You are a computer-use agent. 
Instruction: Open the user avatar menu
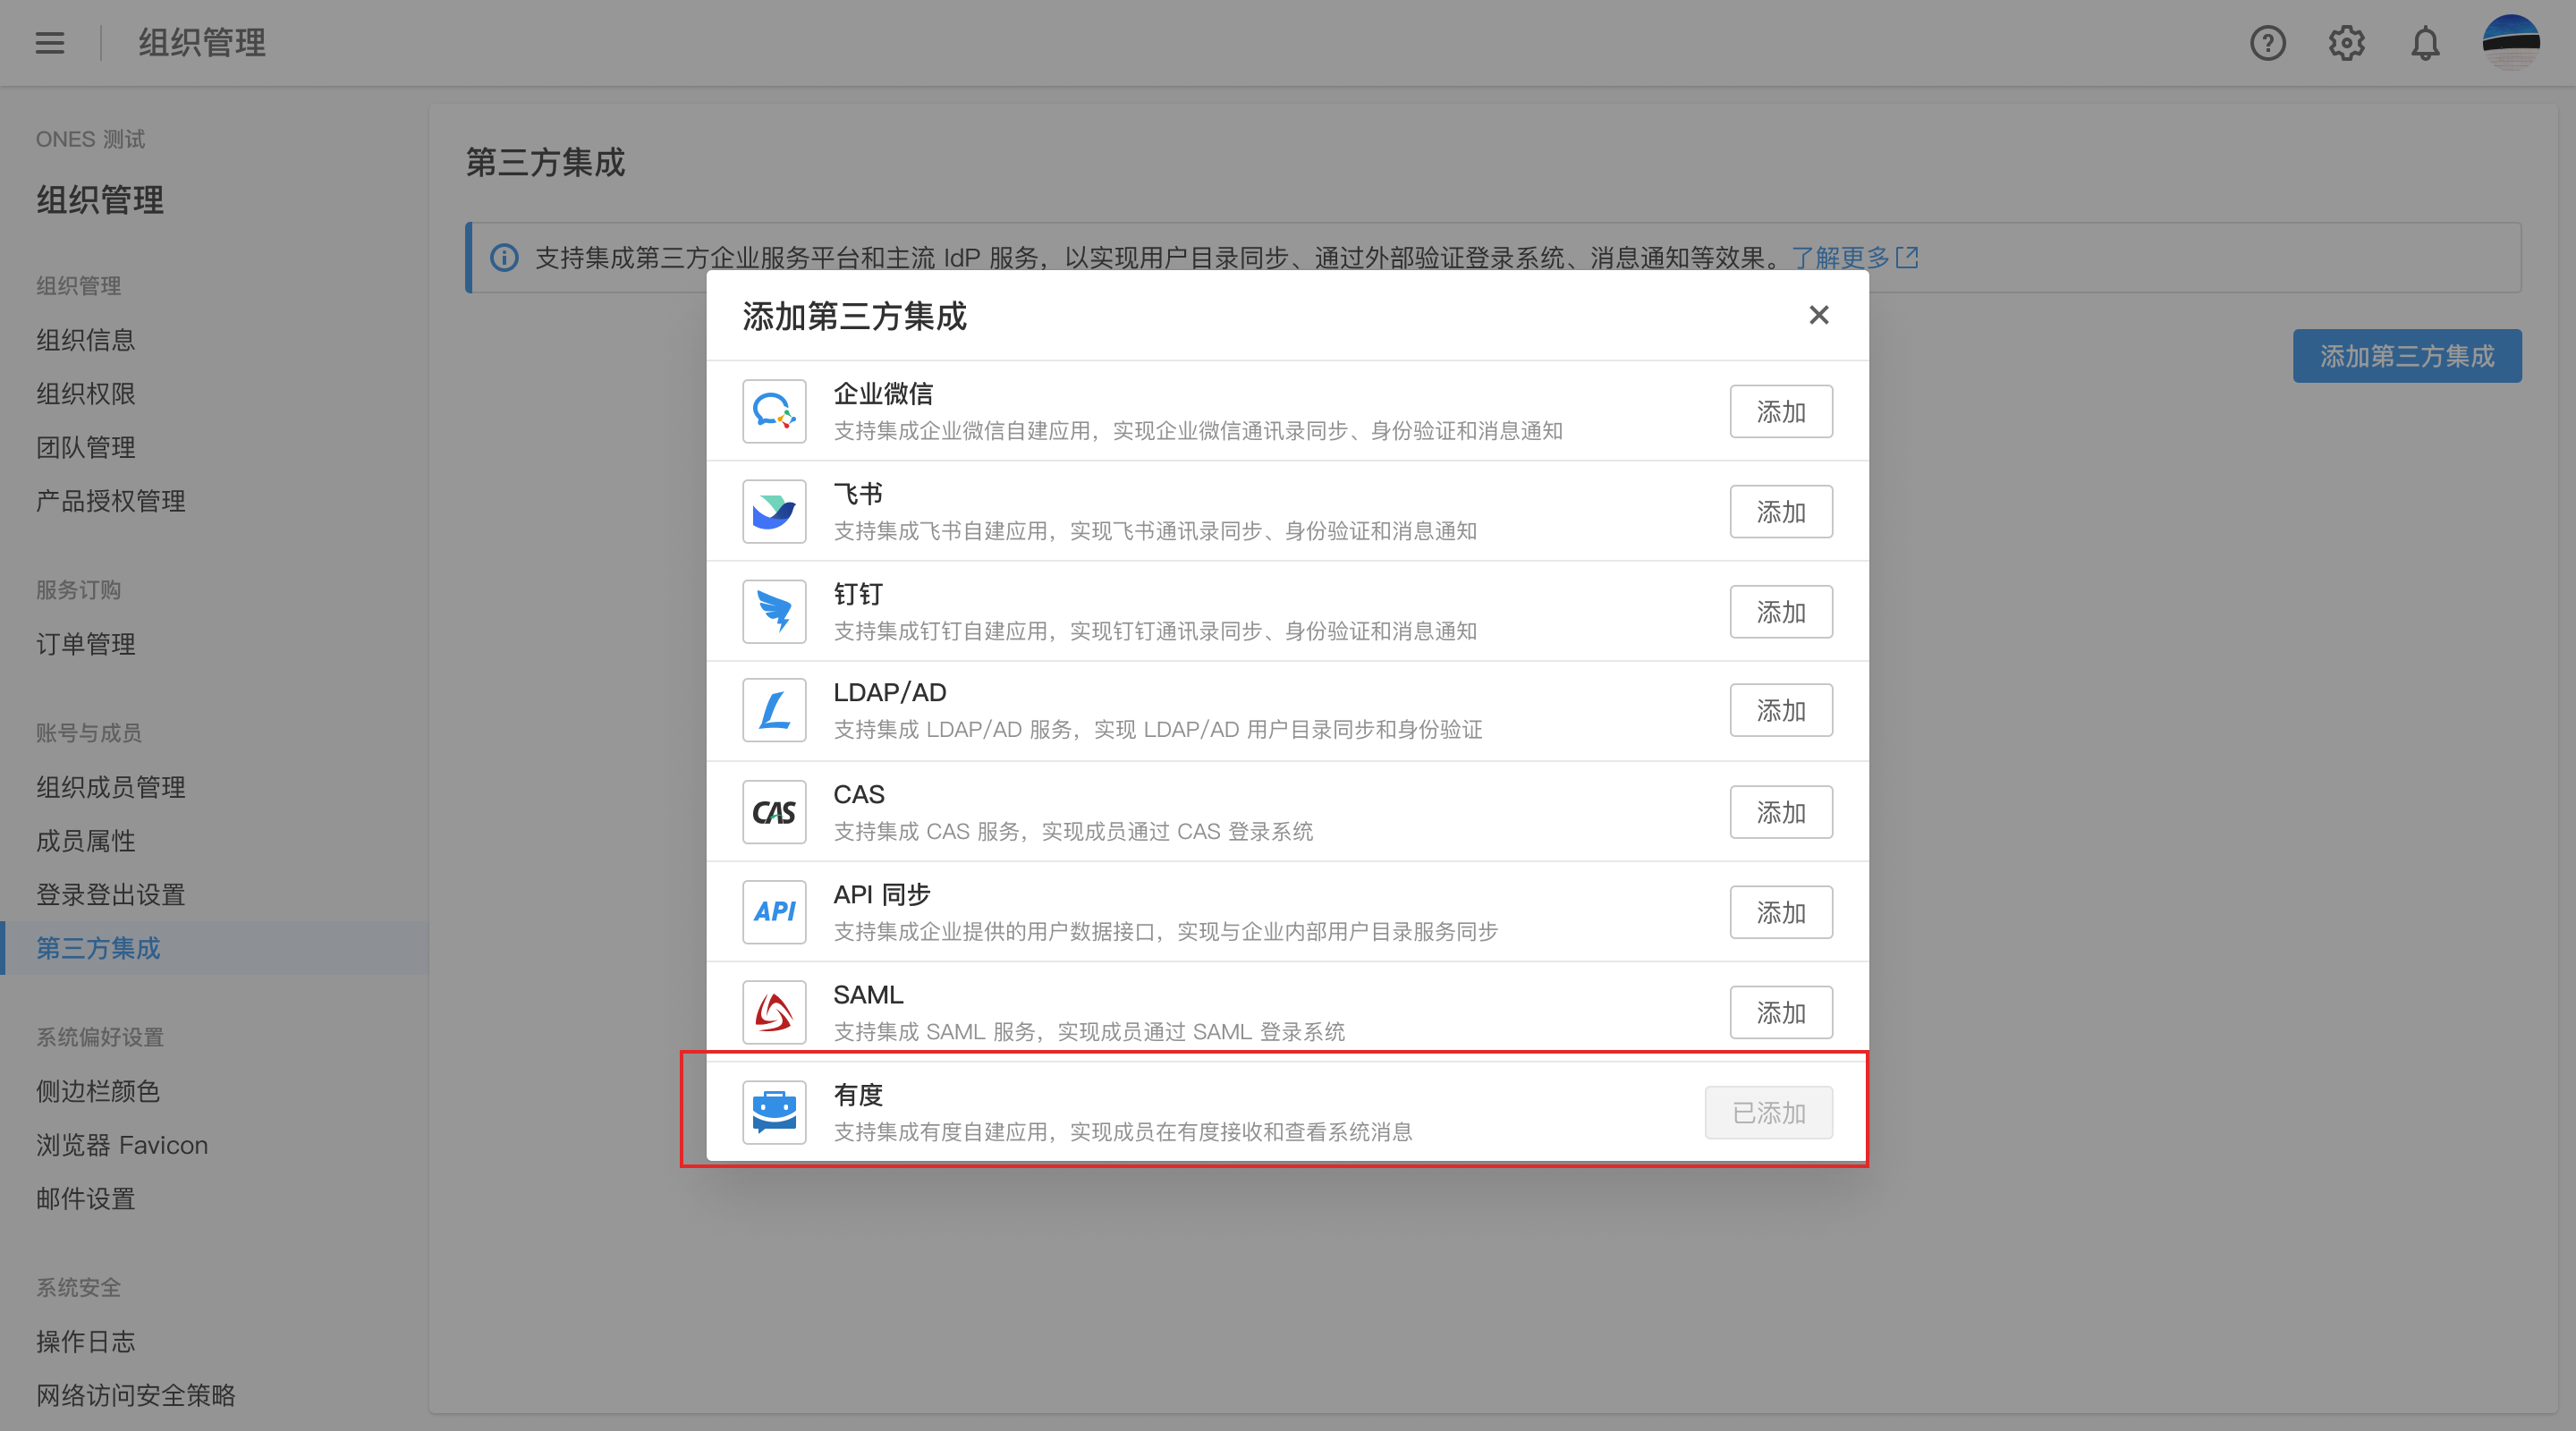point(2511,43)
